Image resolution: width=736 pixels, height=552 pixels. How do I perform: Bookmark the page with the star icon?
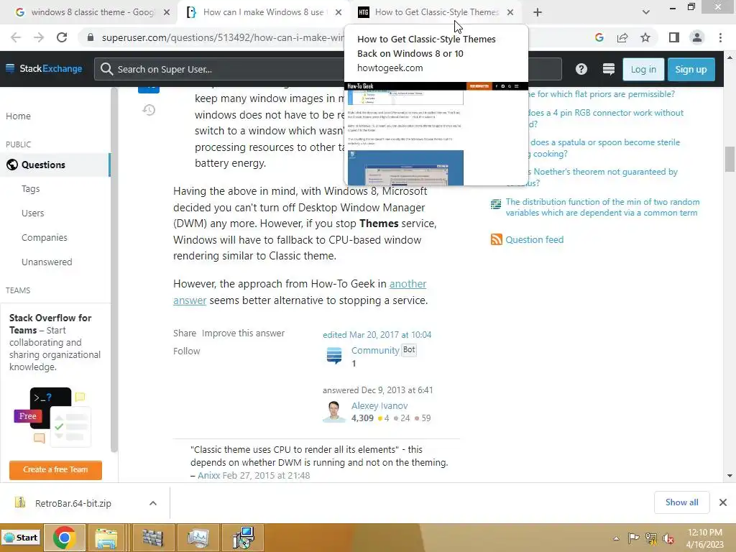(645, 37)
